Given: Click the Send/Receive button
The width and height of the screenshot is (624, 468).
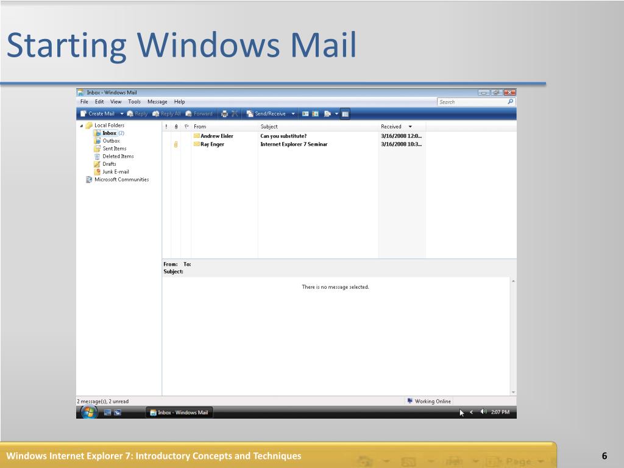Looking at the screenshot, I should 266,114.
